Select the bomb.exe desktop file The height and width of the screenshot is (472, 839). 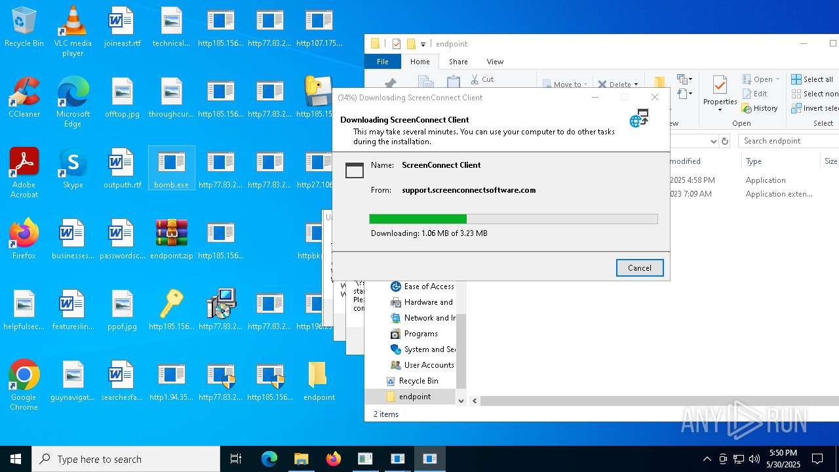click(x=171, y=168)
